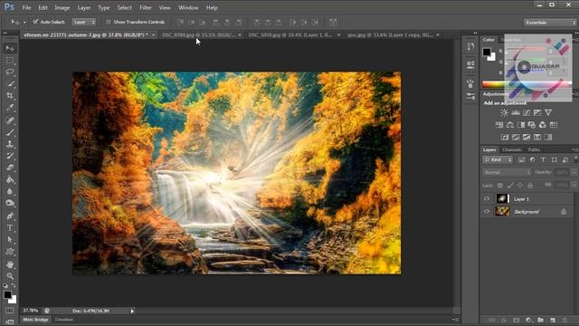Switch to the Paths tab
Screen dimensions: 579x326
pos(534,149)
